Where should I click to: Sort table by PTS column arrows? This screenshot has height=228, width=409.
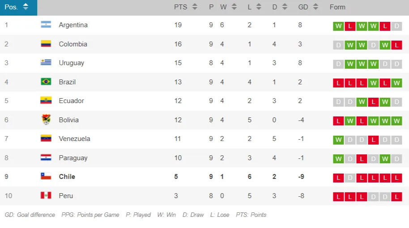(195, 7)
